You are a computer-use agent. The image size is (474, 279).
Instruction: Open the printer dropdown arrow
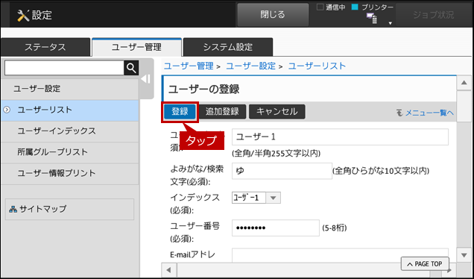[x=391, y=23]
